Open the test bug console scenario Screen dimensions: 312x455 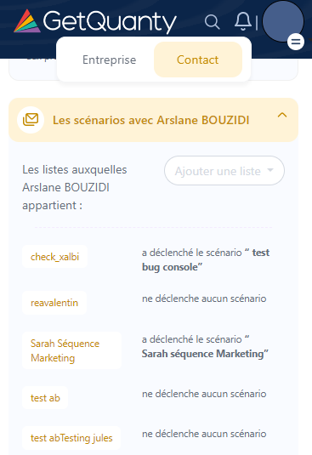pos(206,259)
